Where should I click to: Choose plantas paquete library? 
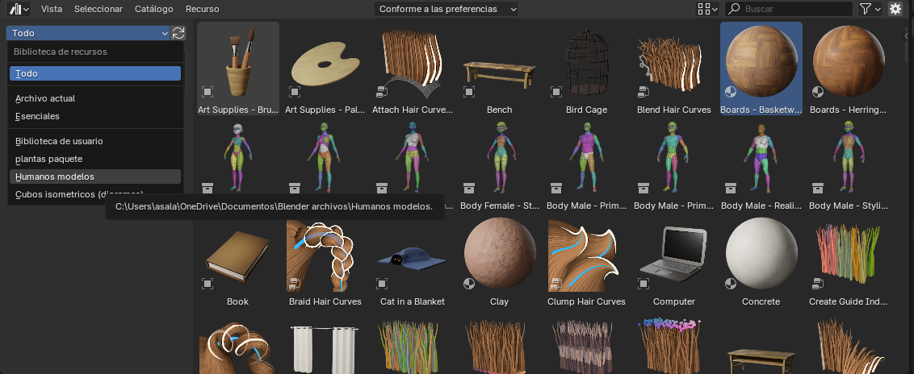pyautogui.click(x=95, y=159)
